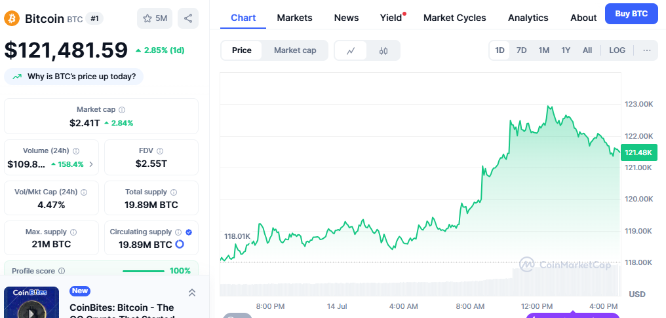Open the Chart tab
The height and width of the screenshot is (318, 666).
click(243, 18)
